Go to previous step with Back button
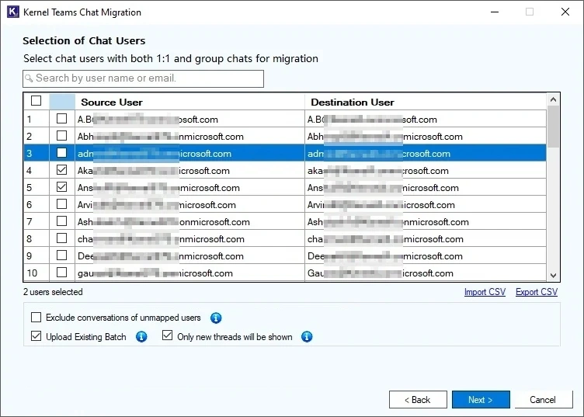Image resolution: width=584 pixels, height=417 pixels. pyautogui.click(x=418, y=400)
